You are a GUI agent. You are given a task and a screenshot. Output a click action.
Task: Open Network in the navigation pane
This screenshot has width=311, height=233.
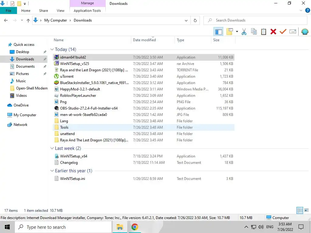(20, 125)
